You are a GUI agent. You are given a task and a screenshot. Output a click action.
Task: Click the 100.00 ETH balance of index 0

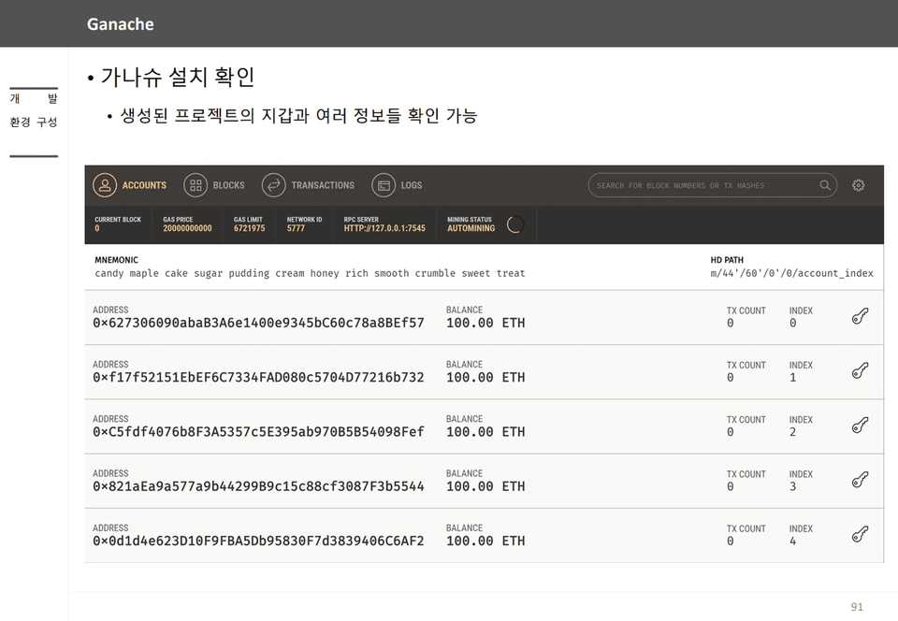click(x=485, y=323)
